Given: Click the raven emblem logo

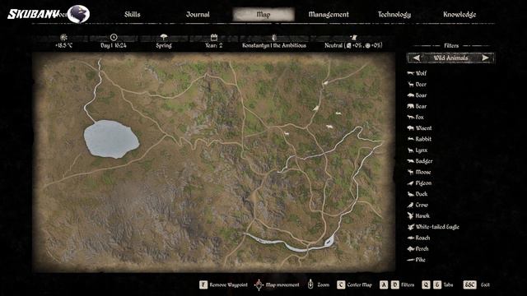Looking at the screenshot, I should pyautogui.click(x=78, y=14).
